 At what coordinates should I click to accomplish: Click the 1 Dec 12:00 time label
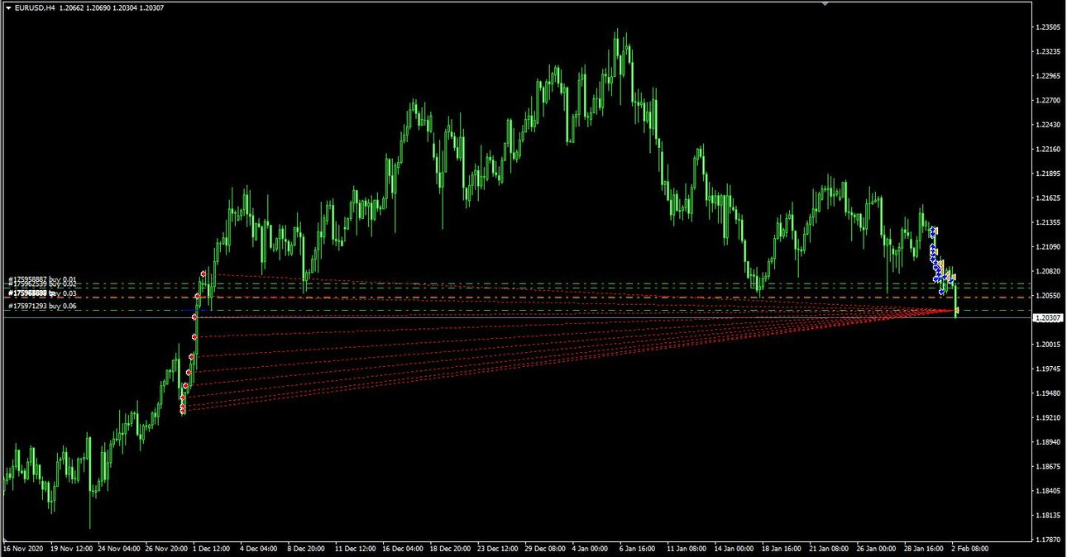[212, 548]
